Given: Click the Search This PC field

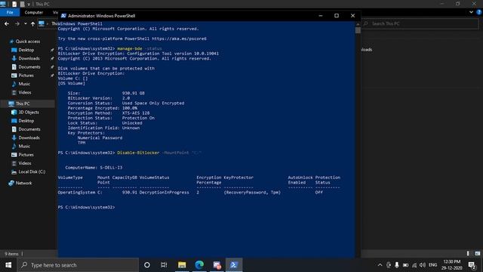Looking at the screenshot, I should point(420,23).
